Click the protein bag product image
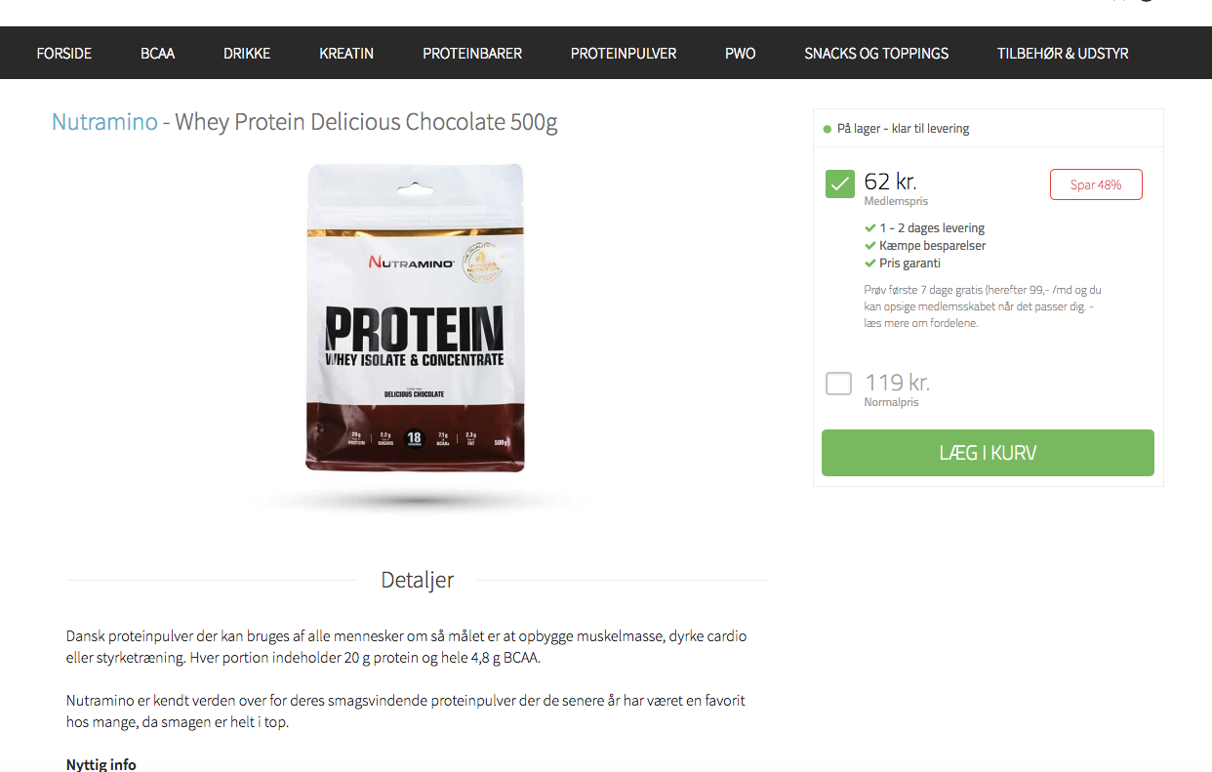 point(416,318)
